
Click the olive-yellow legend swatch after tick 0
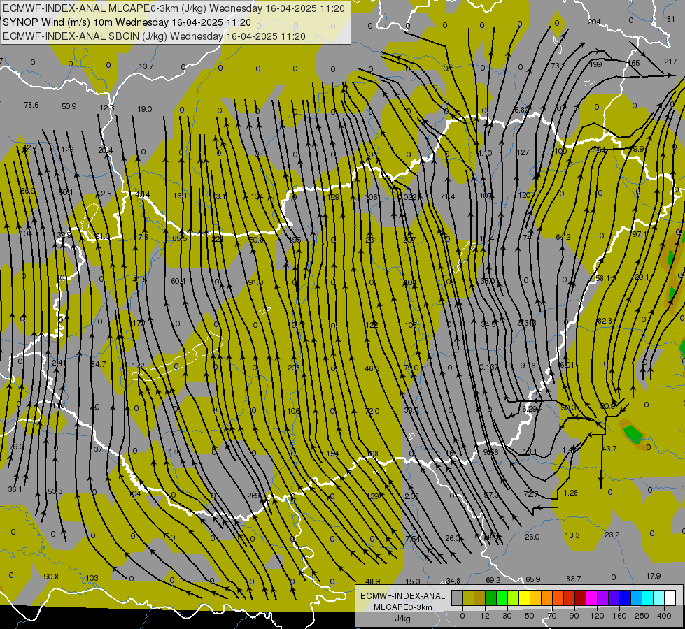pyautogui.click(x=468, y=598)
